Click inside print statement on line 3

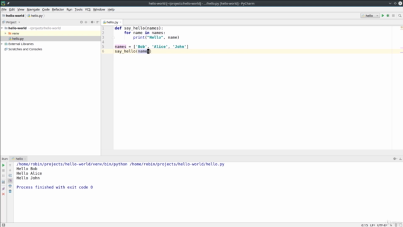tap(156, 38)
